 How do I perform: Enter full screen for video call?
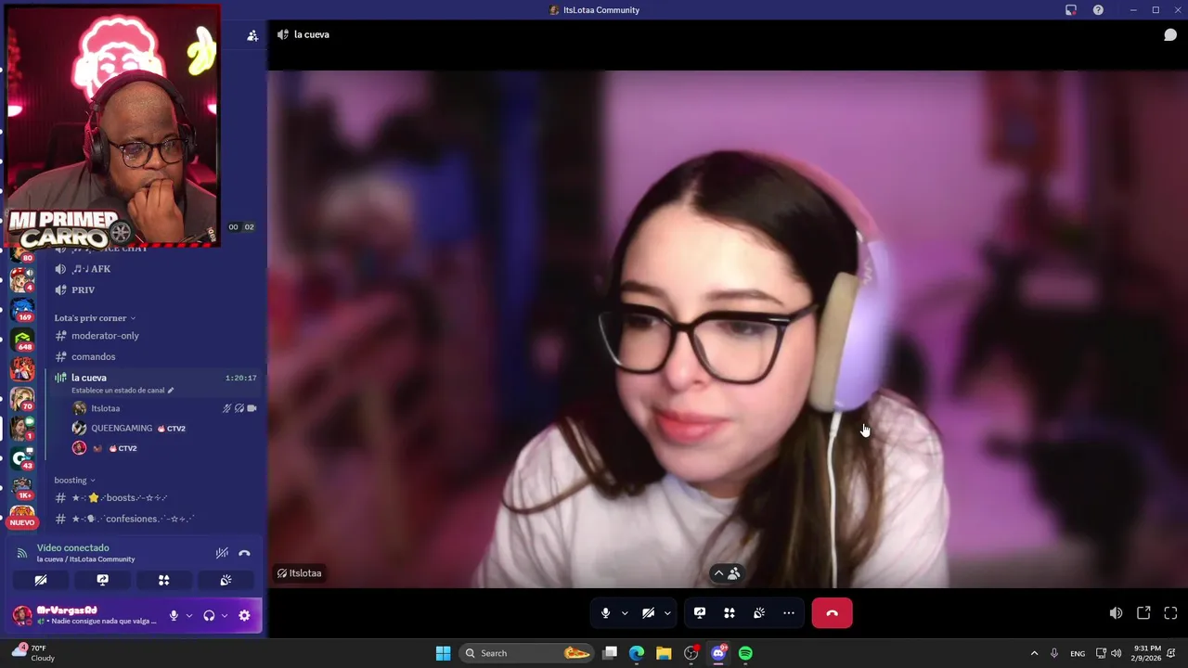(x=1170, y=613)
